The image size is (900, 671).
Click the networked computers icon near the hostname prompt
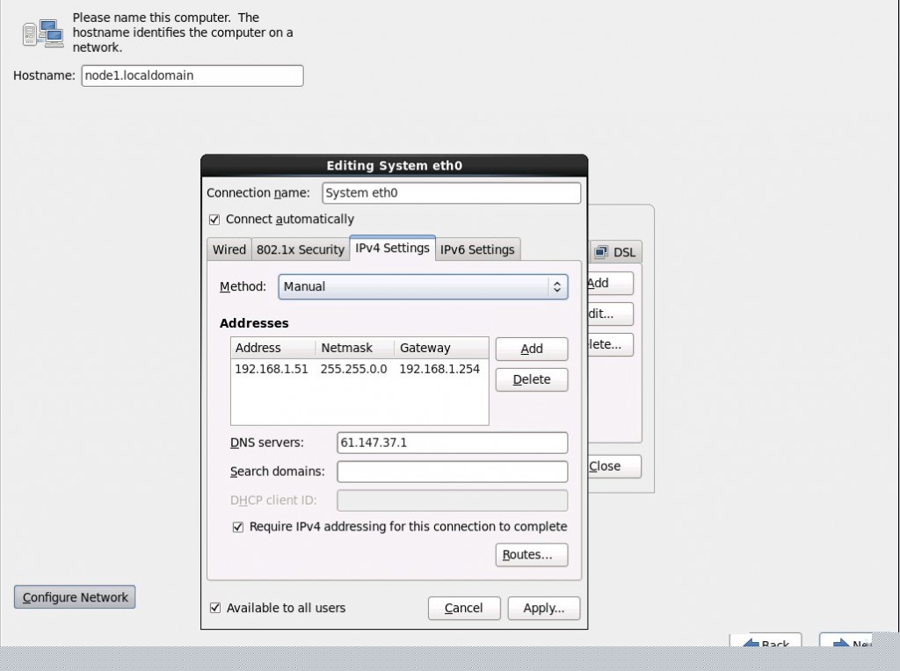point(41,32)
